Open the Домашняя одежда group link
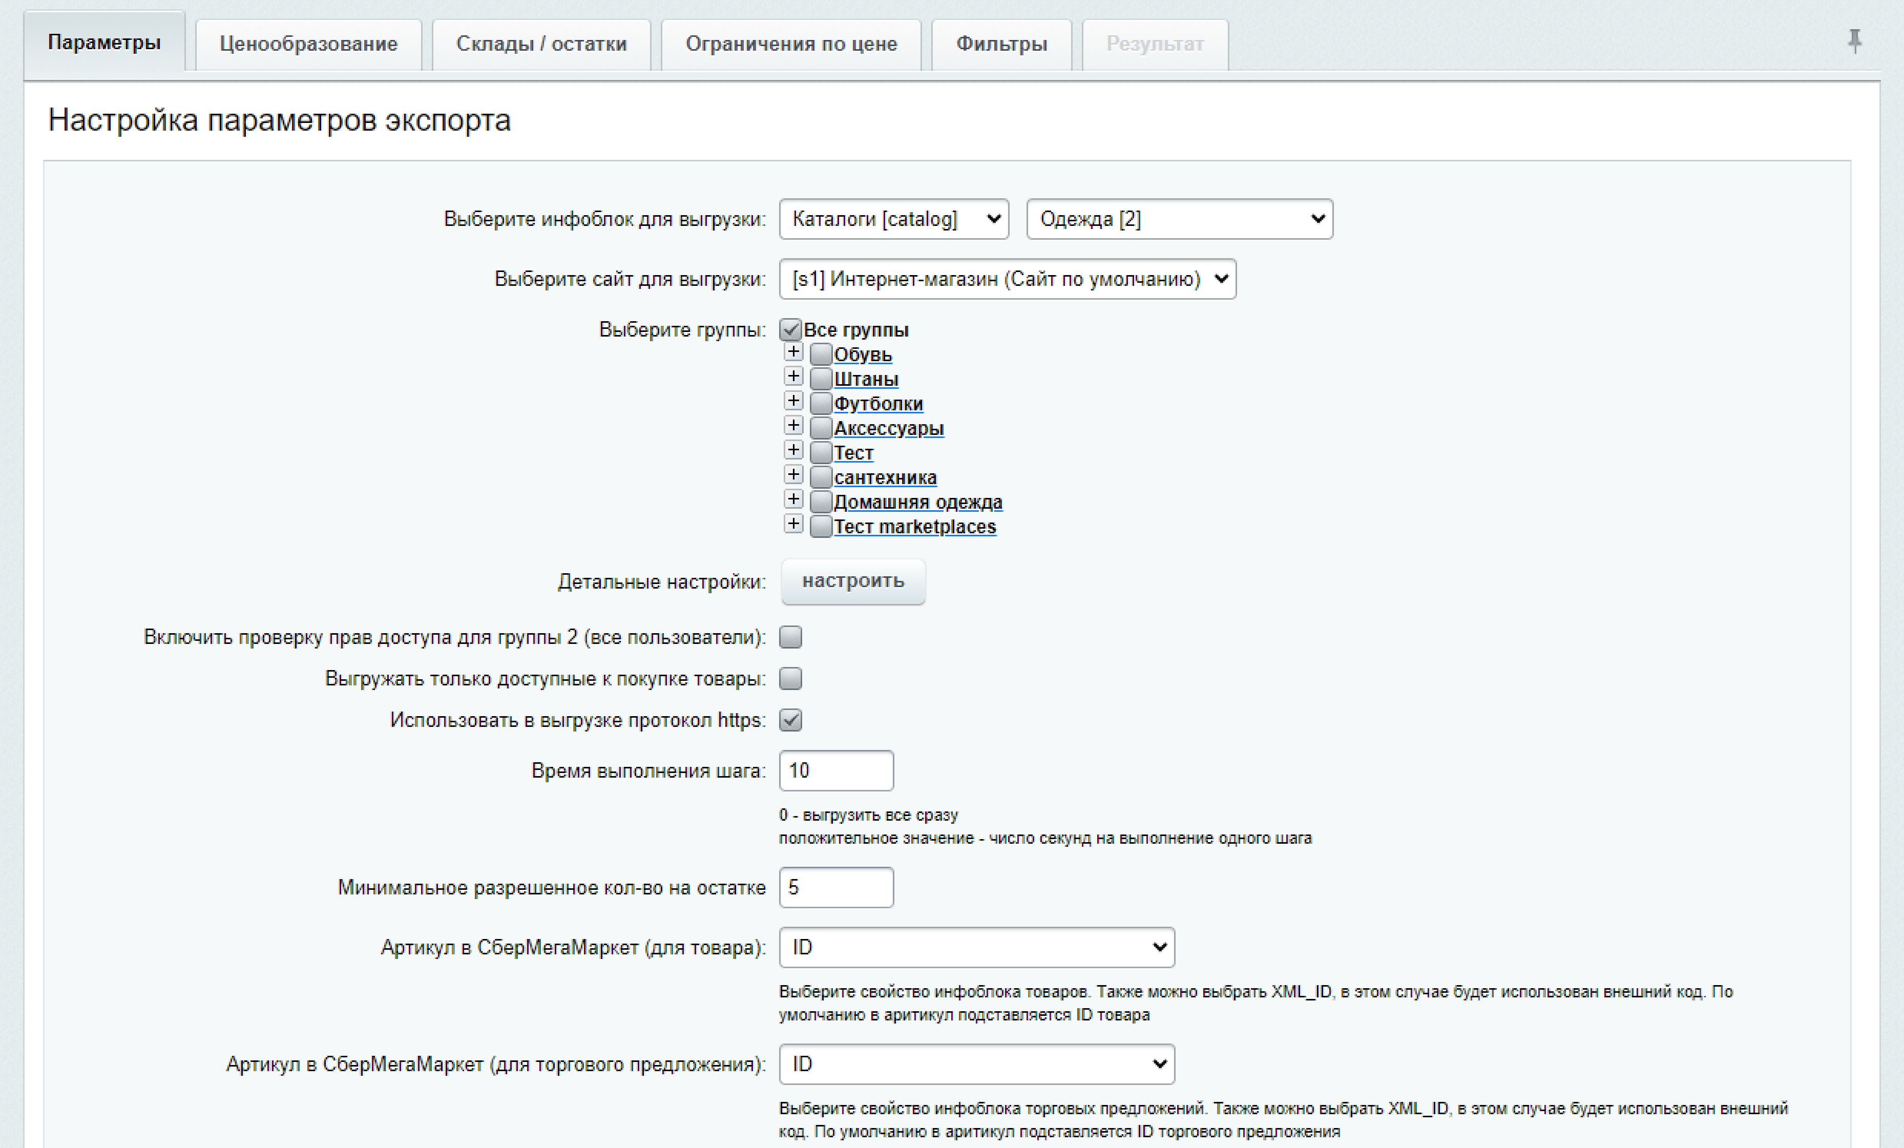1904x1148 pixels. coord(917,502)
